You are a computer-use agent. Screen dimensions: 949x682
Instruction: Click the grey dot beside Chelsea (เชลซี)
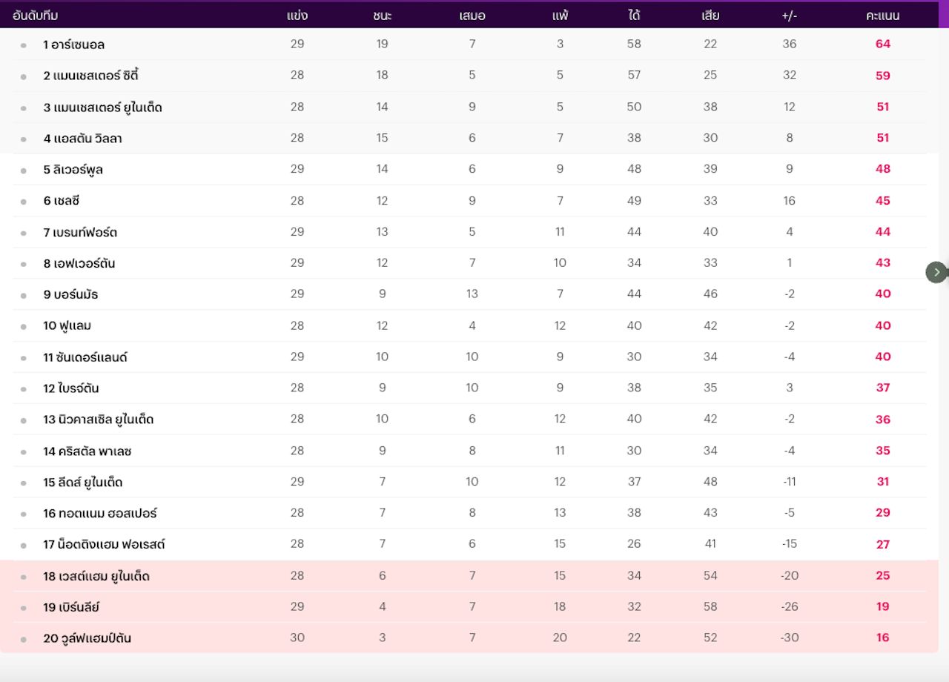click(x=23, y=202)
